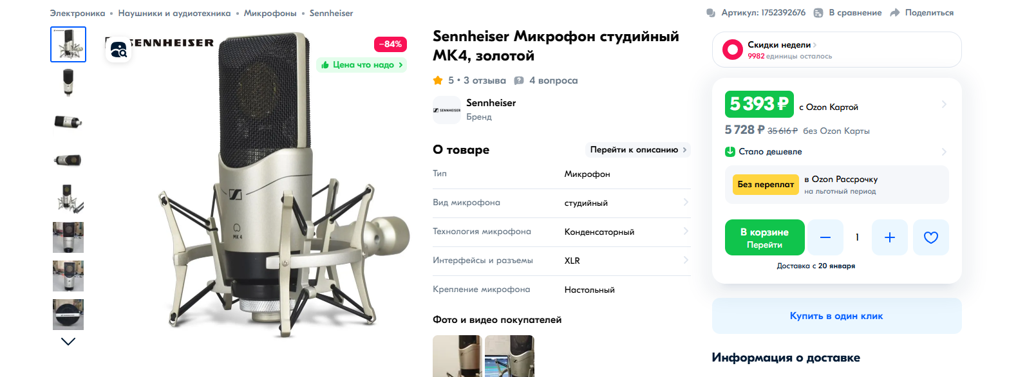Click the visual search icon on product image

coord(118,50)
